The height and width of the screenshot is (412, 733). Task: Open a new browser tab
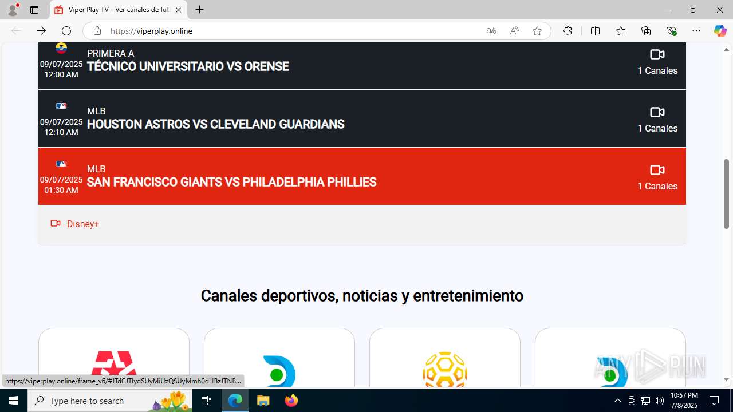coord(199,10)
